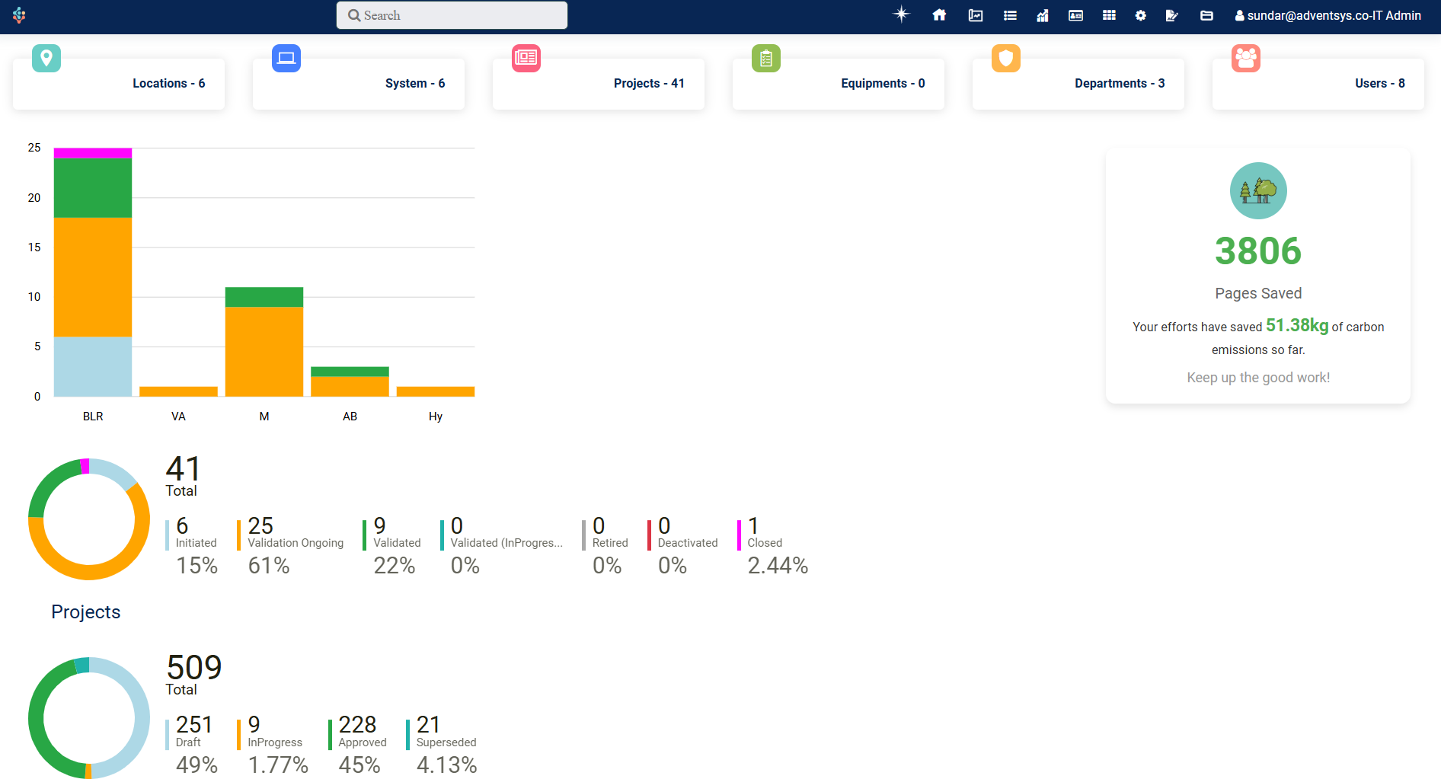
Task: Click inside the Search field
Action: tap(451, 14)
